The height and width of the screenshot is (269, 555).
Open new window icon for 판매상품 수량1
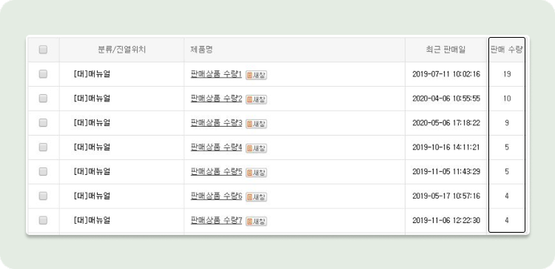[256, 75]
